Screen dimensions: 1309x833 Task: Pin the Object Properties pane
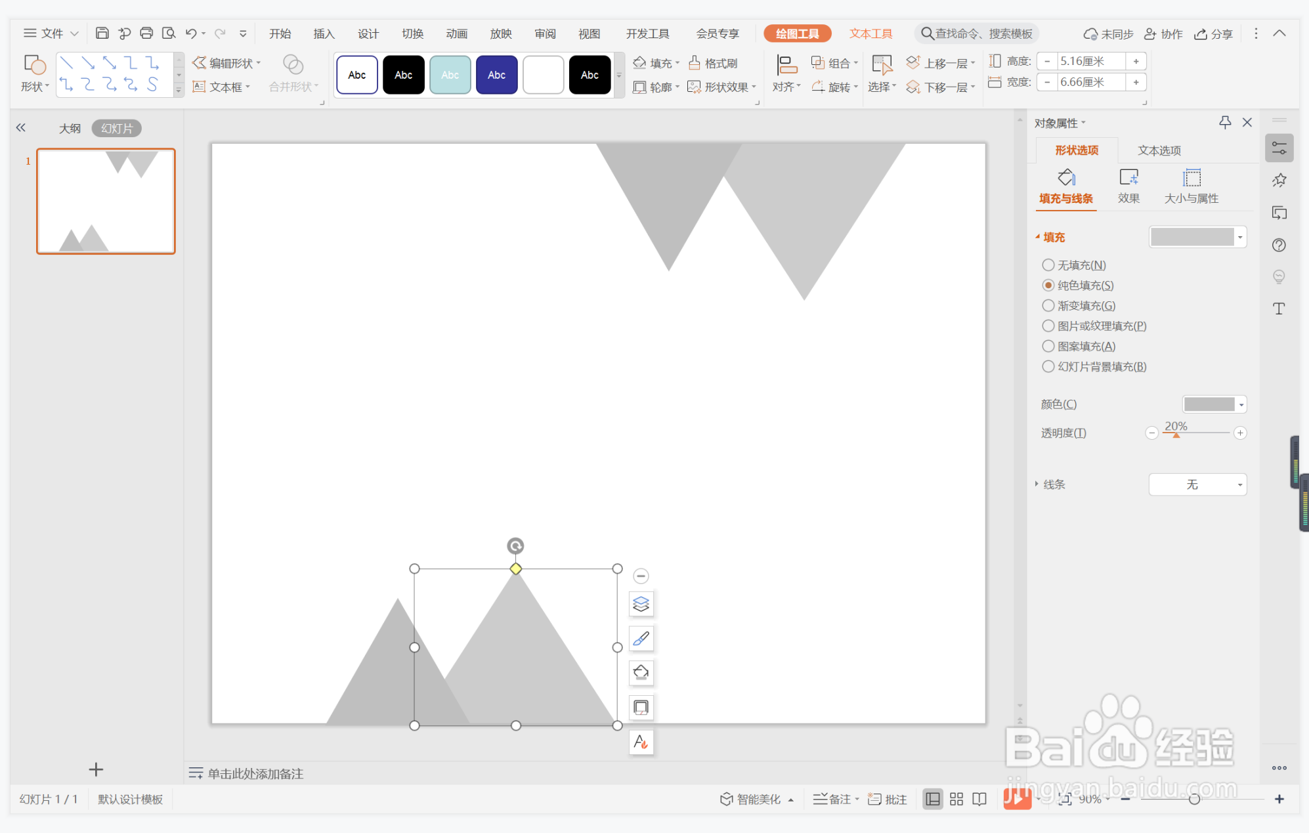coord(1225,122)
